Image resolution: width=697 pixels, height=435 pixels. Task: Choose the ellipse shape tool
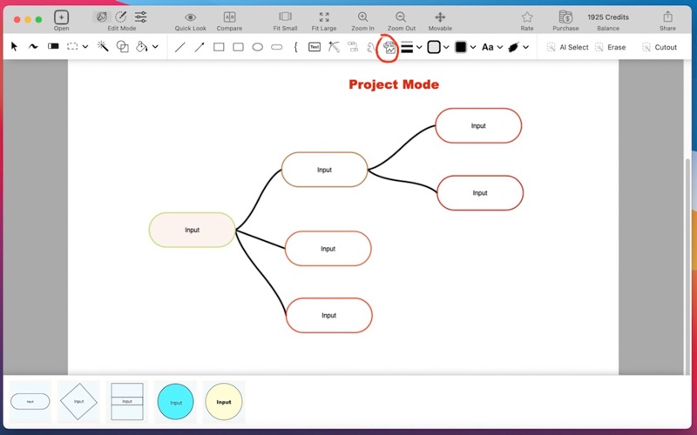(258, 47)
